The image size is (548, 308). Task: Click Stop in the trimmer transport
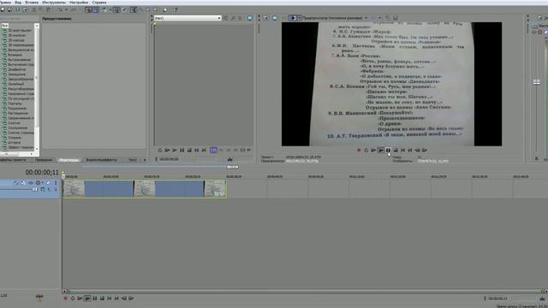click(189, 151)
